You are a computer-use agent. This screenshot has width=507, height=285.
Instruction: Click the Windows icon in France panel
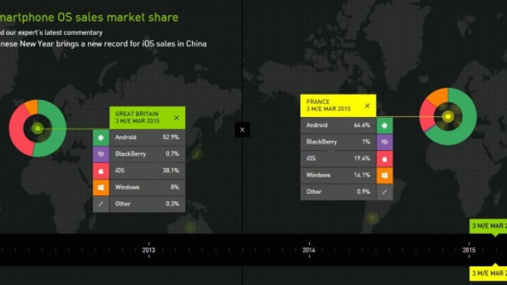[x=384, y=175]
